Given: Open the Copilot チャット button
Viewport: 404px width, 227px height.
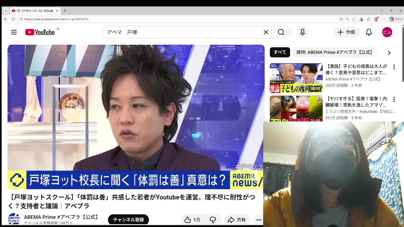Looking at the screenshot, I should tap(396, 19).
